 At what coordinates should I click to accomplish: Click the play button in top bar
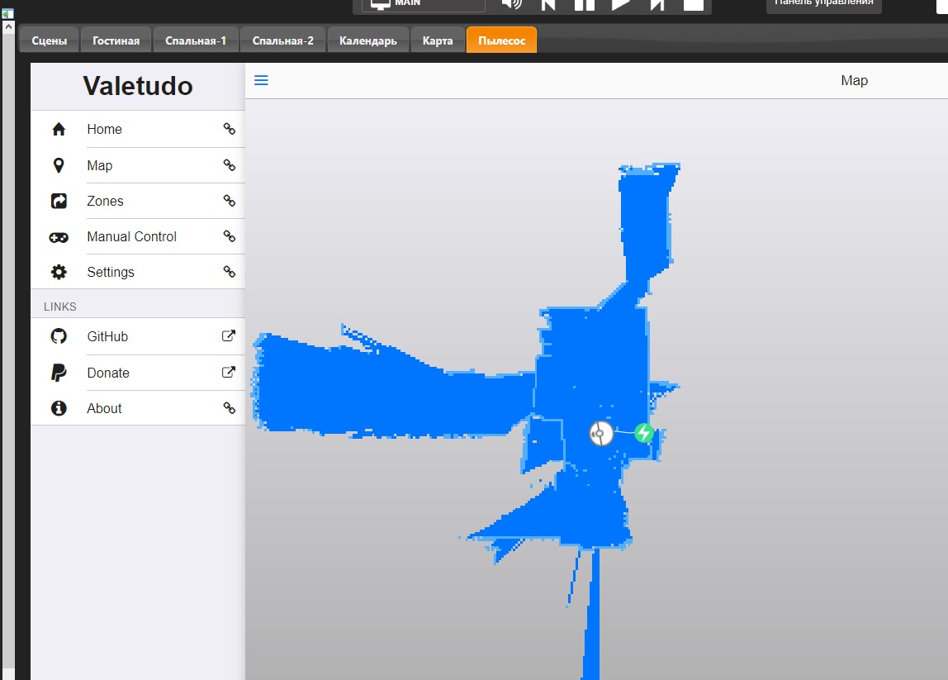pyautogui.click(x=621, y=4)
